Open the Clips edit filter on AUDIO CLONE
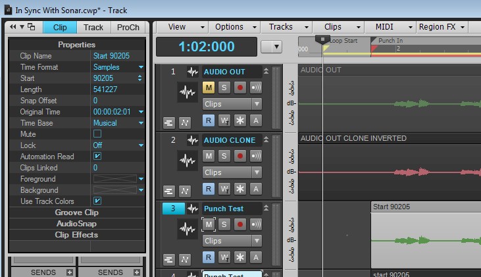 point(232,172)
